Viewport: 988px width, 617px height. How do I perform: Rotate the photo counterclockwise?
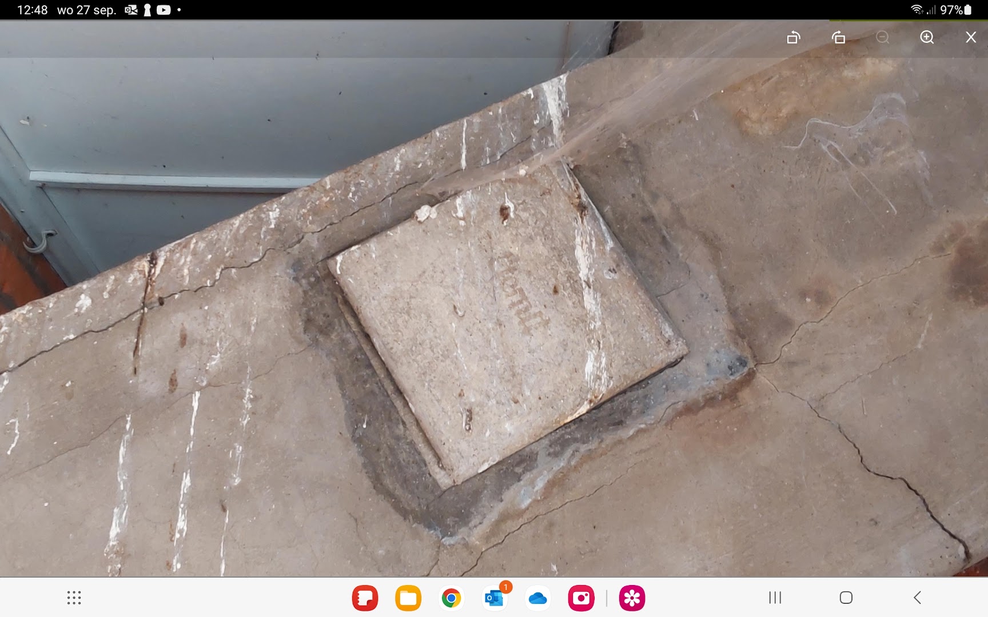(x=794, y=38)
